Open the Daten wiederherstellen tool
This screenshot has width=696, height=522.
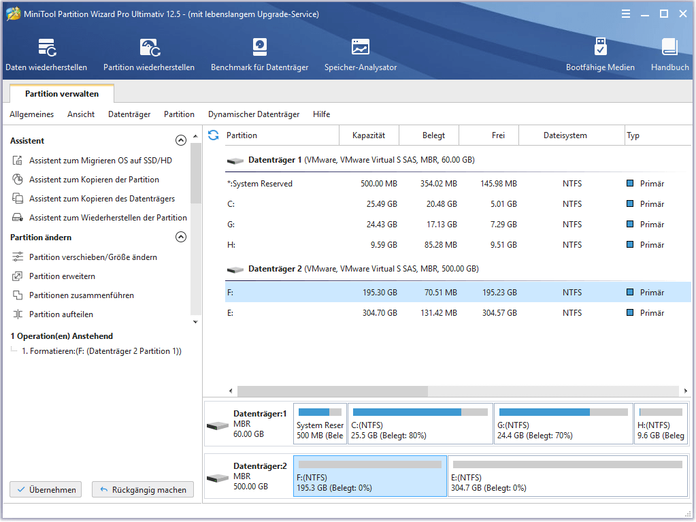pyautogui.click(x=46, y=54)
